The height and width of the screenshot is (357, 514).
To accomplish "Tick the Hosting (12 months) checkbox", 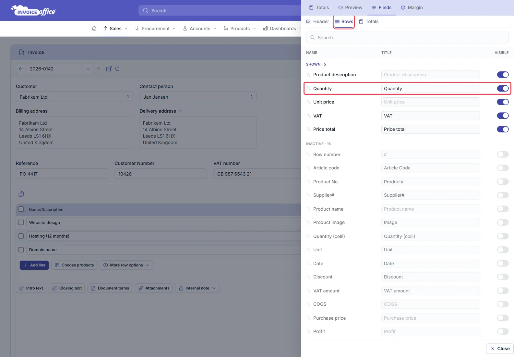I will click(x=21, y=236).
